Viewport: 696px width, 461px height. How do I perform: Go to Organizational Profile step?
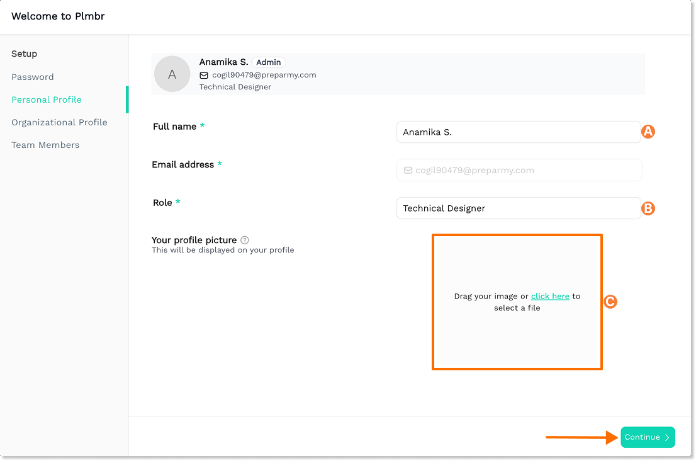[60, 123]
